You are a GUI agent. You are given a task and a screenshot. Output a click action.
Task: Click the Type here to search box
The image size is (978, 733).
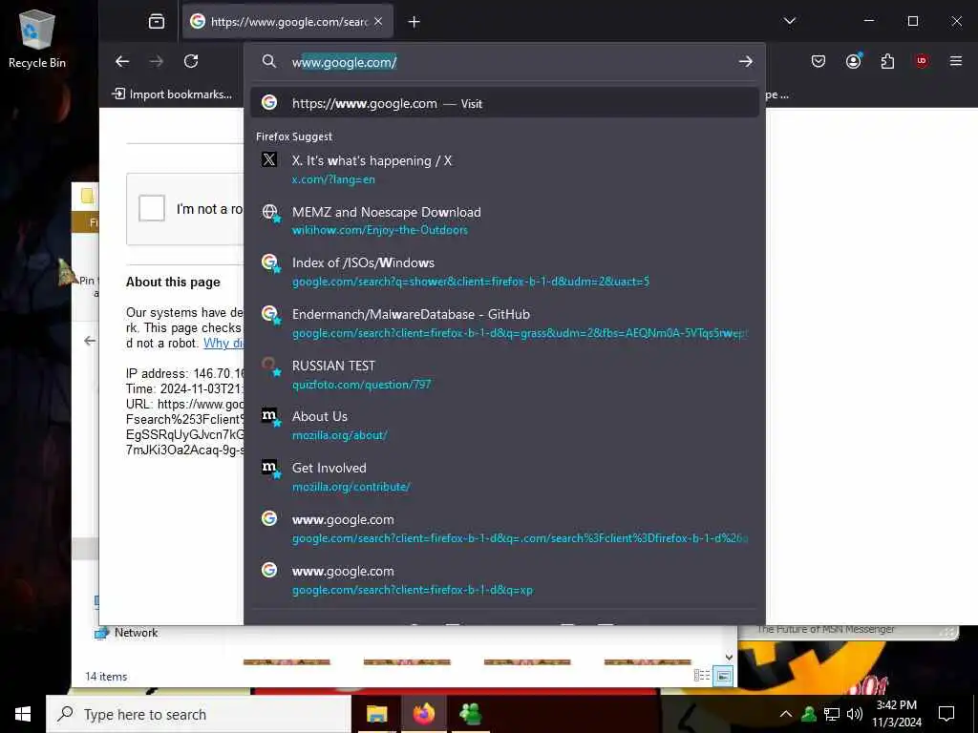pos(199,714)
